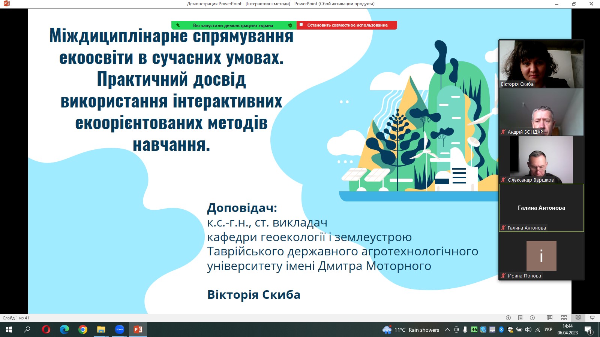Unmute Андрій БОНДАР's microphone icon
This screenshot has height=337, width=600.
click(502, 131)
